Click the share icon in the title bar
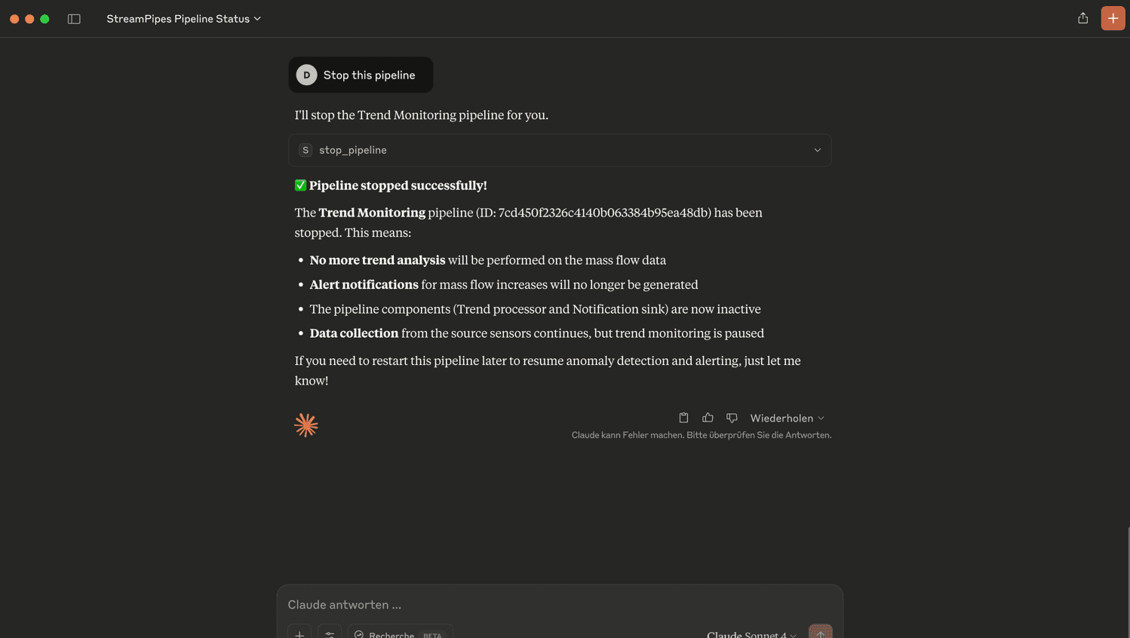1130x638 pixels. coord(1082,18)
